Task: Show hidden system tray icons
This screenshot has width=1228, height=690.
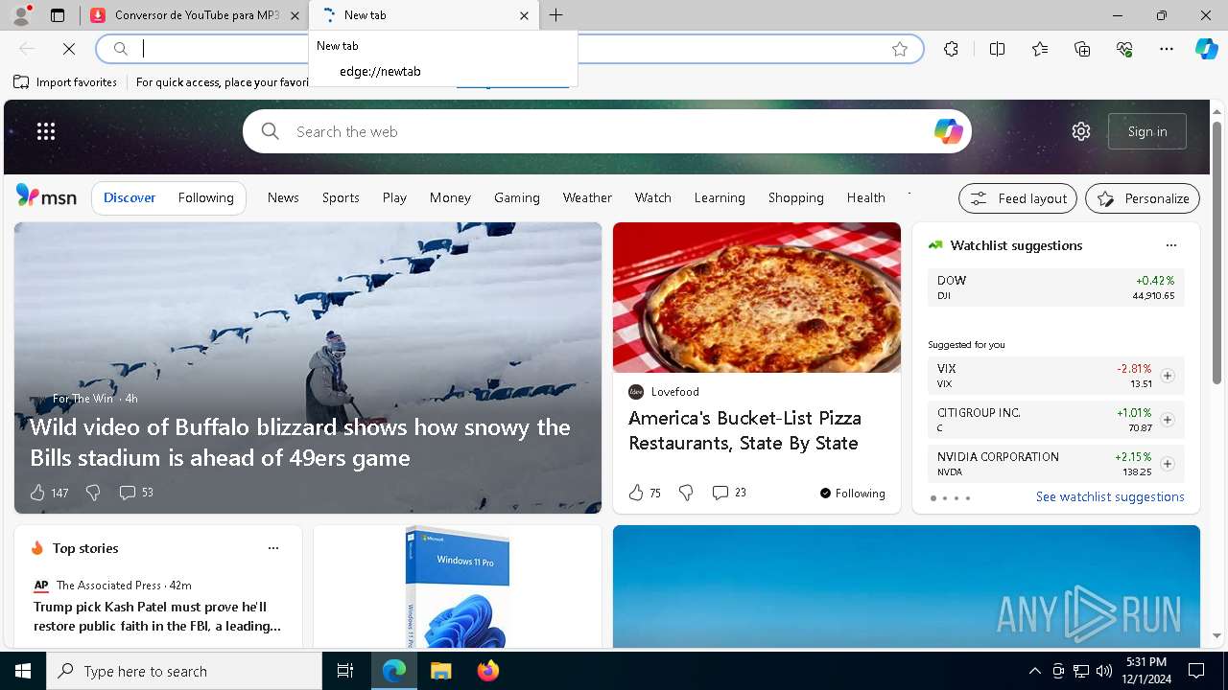Action: point(1034,671)
